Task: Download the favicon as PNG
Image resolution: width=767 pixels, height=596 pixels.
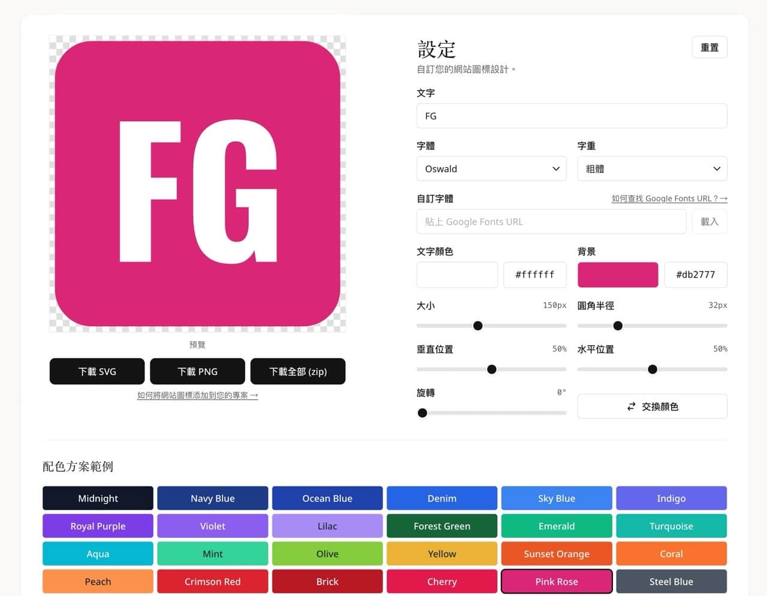Action: [x=197, y=372]
